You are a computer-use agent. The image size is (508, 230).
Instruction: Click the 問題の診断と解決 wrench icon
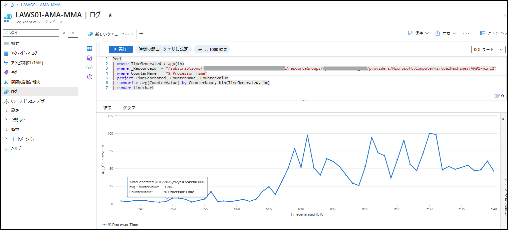[6, 82]
